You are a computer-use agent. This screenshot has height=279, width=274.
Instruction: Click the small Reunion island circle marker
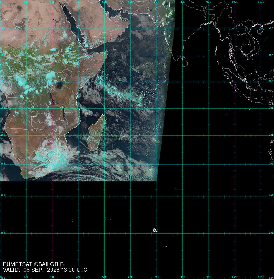coord(119,138)
